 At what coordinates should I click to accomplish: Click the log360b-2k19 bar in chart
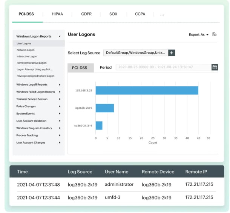point(105,108)
